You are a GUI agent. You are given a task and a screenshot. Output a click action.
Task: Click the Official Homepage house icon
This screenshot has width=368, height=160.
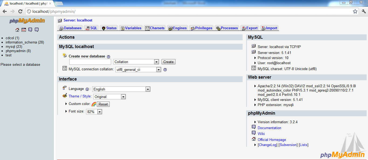click(254, 139)
